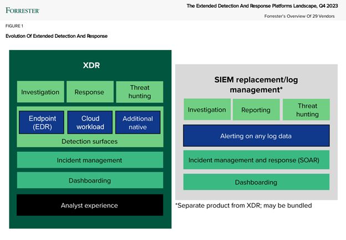Select the black Analyst experience bar
346x240 pixels.
pyautogui.click(x=90, y=206)
